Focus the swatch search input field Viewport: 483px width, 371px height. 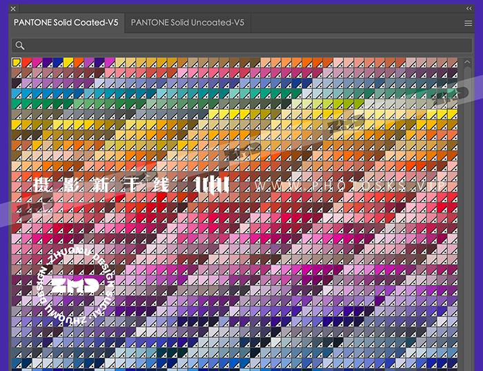point(241,46)
